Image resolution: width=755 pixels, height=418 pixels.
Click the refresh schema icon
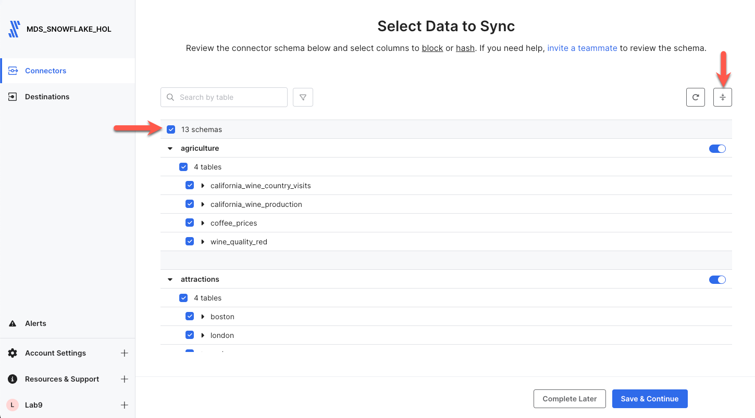(x=695, y=97)
